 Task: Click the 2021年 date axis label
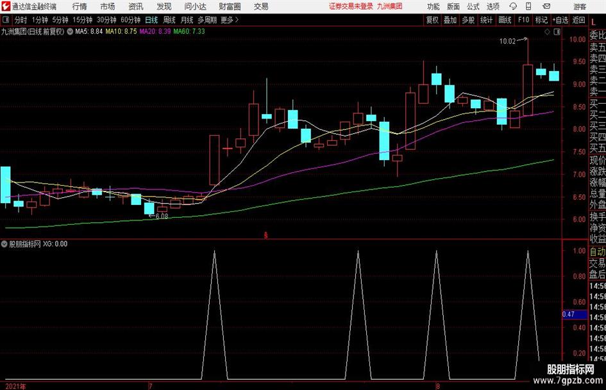coord(16,386)
